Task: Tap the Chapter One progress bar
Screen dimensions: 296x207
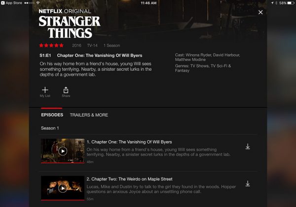Action: coord(63,163)
